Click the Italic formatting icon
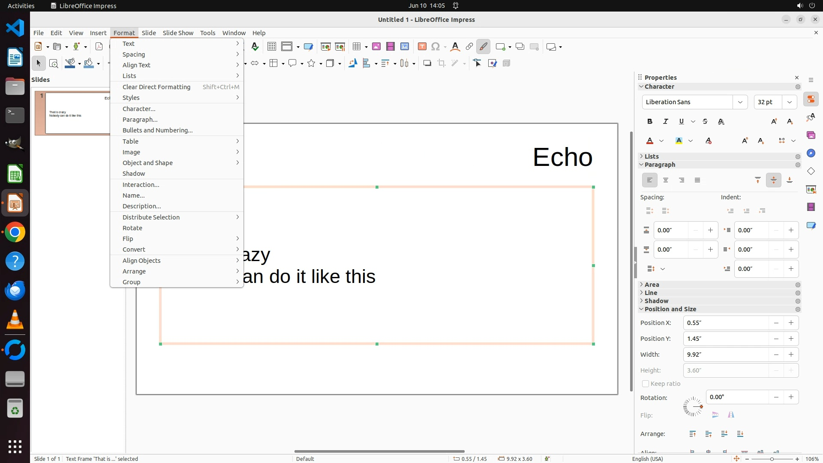The height and width of the screenshot is (463, 823). coord(666,122)
